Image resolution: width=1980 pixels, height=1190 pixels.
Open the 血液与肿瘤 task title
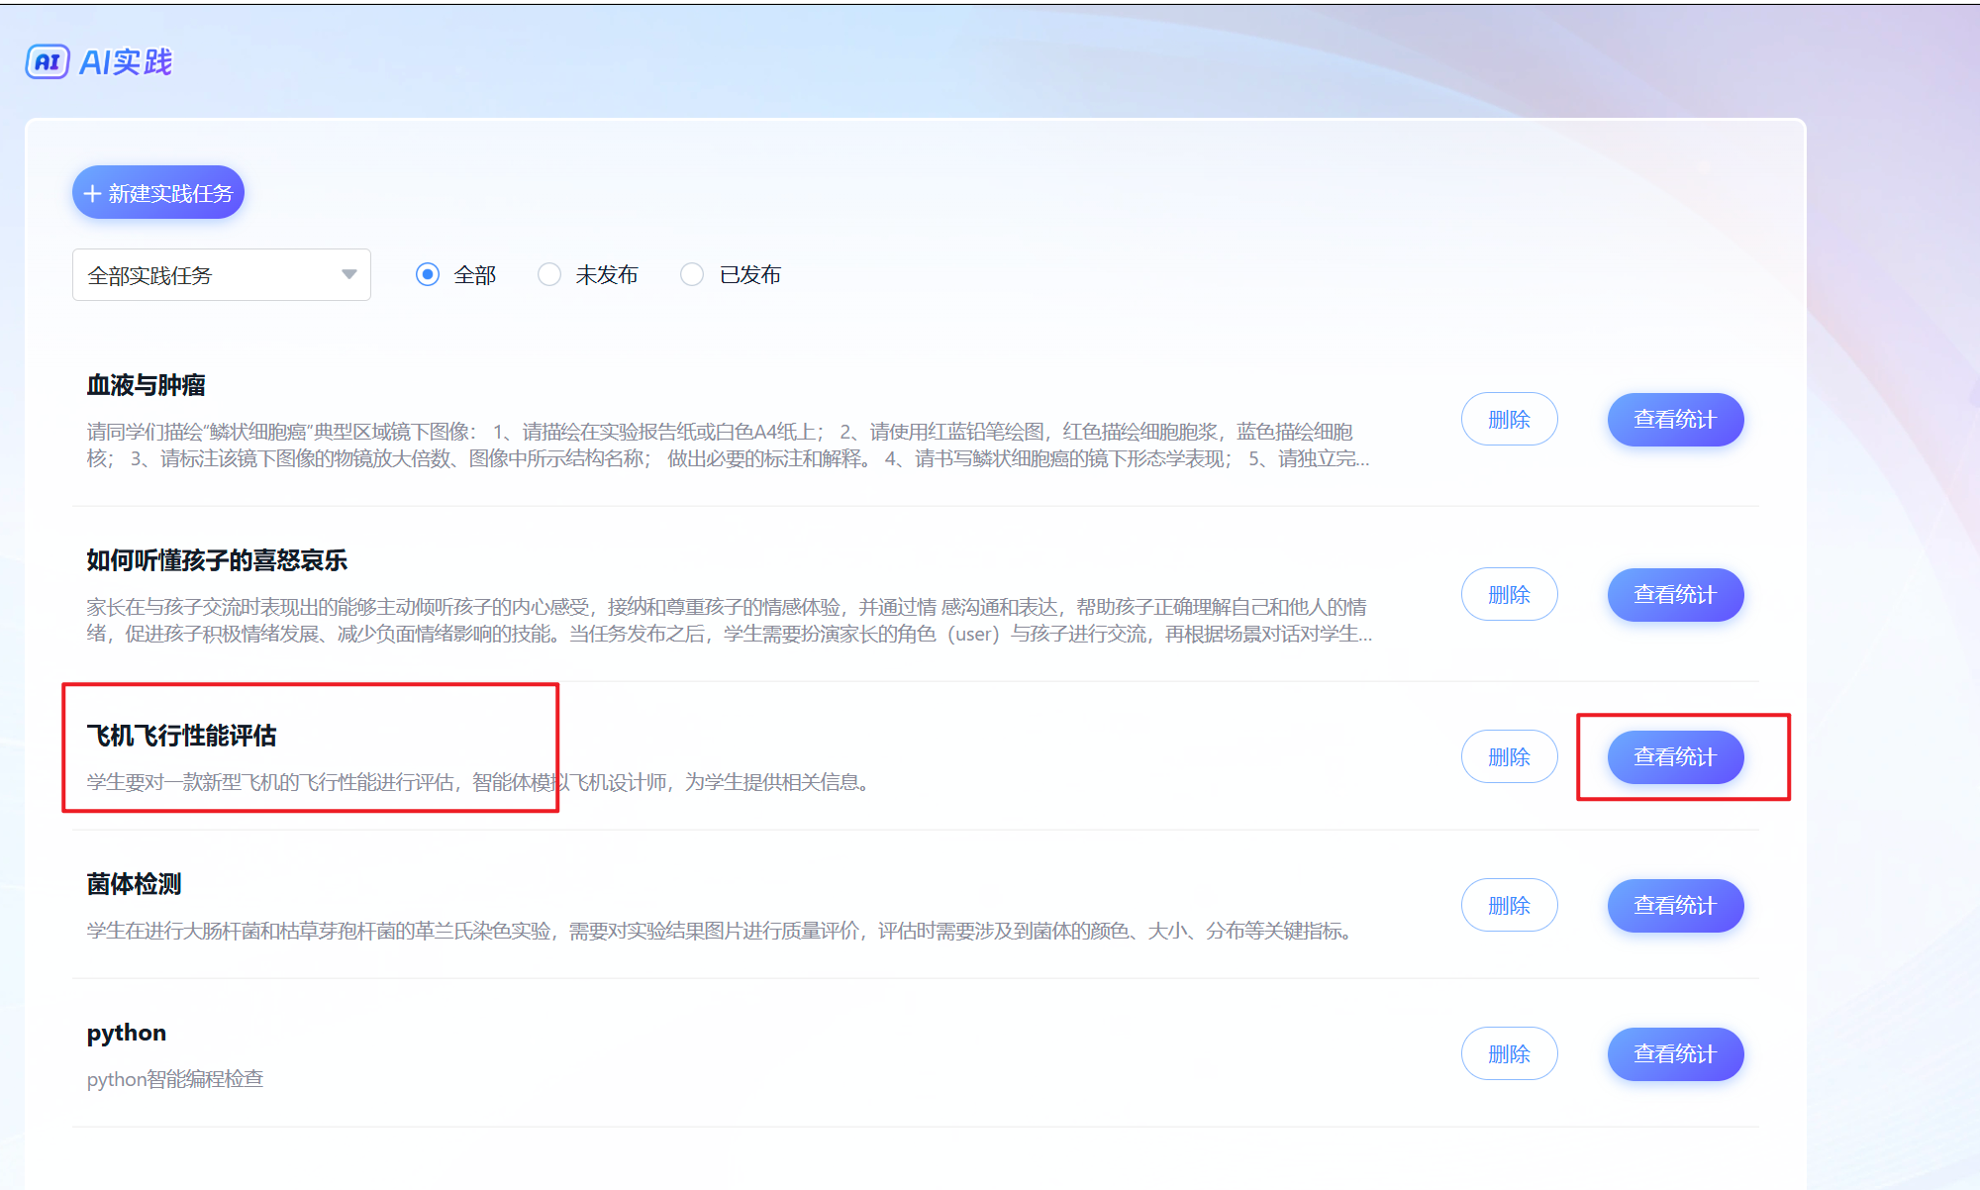coord(146,386)
